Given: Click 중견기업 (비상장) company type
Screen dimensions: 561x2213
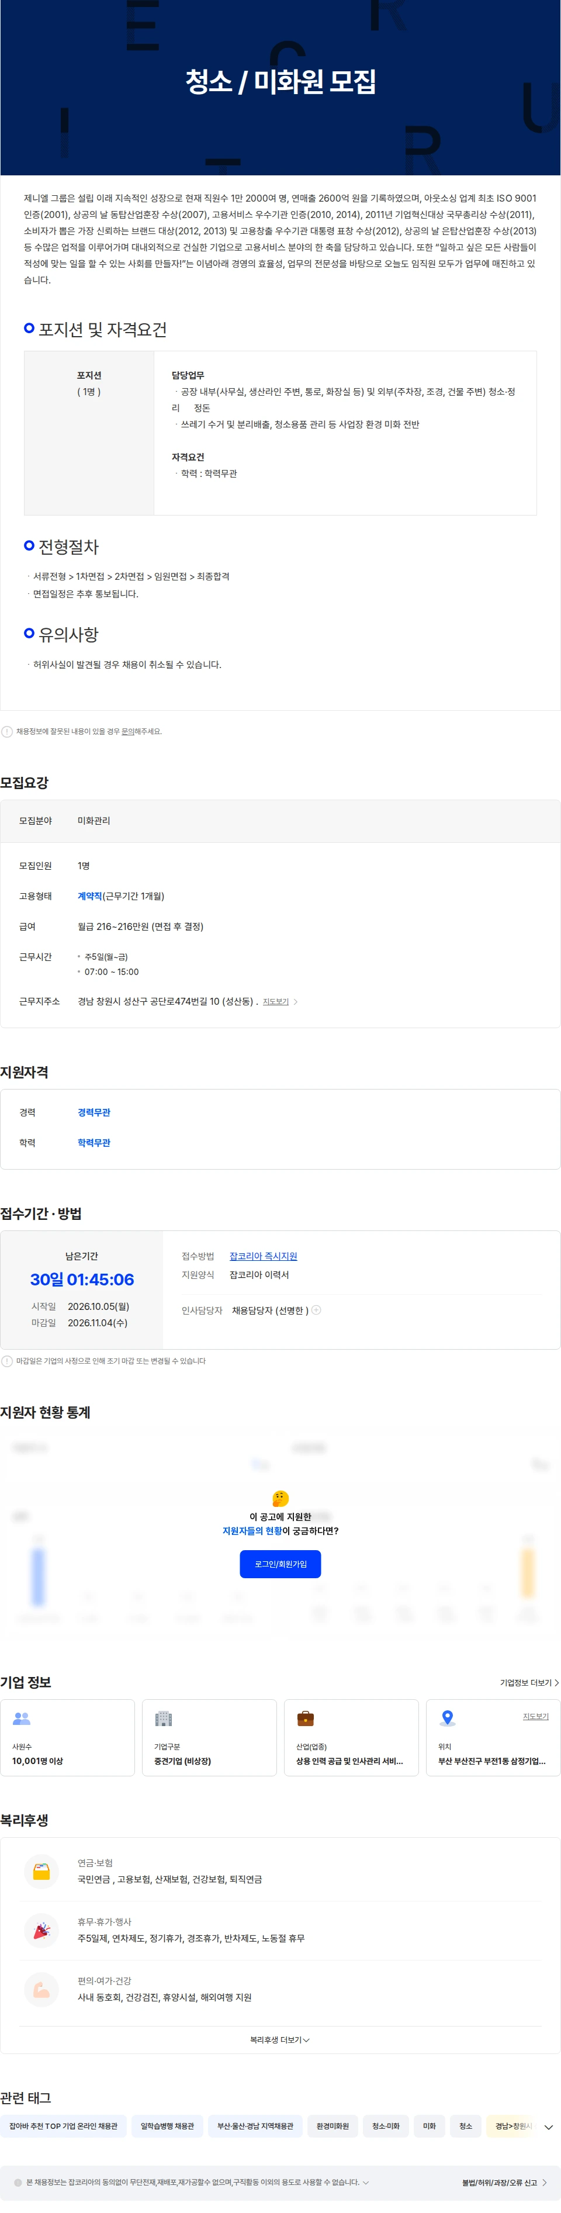Looking at the screenshot, I should click(182, 1761).
